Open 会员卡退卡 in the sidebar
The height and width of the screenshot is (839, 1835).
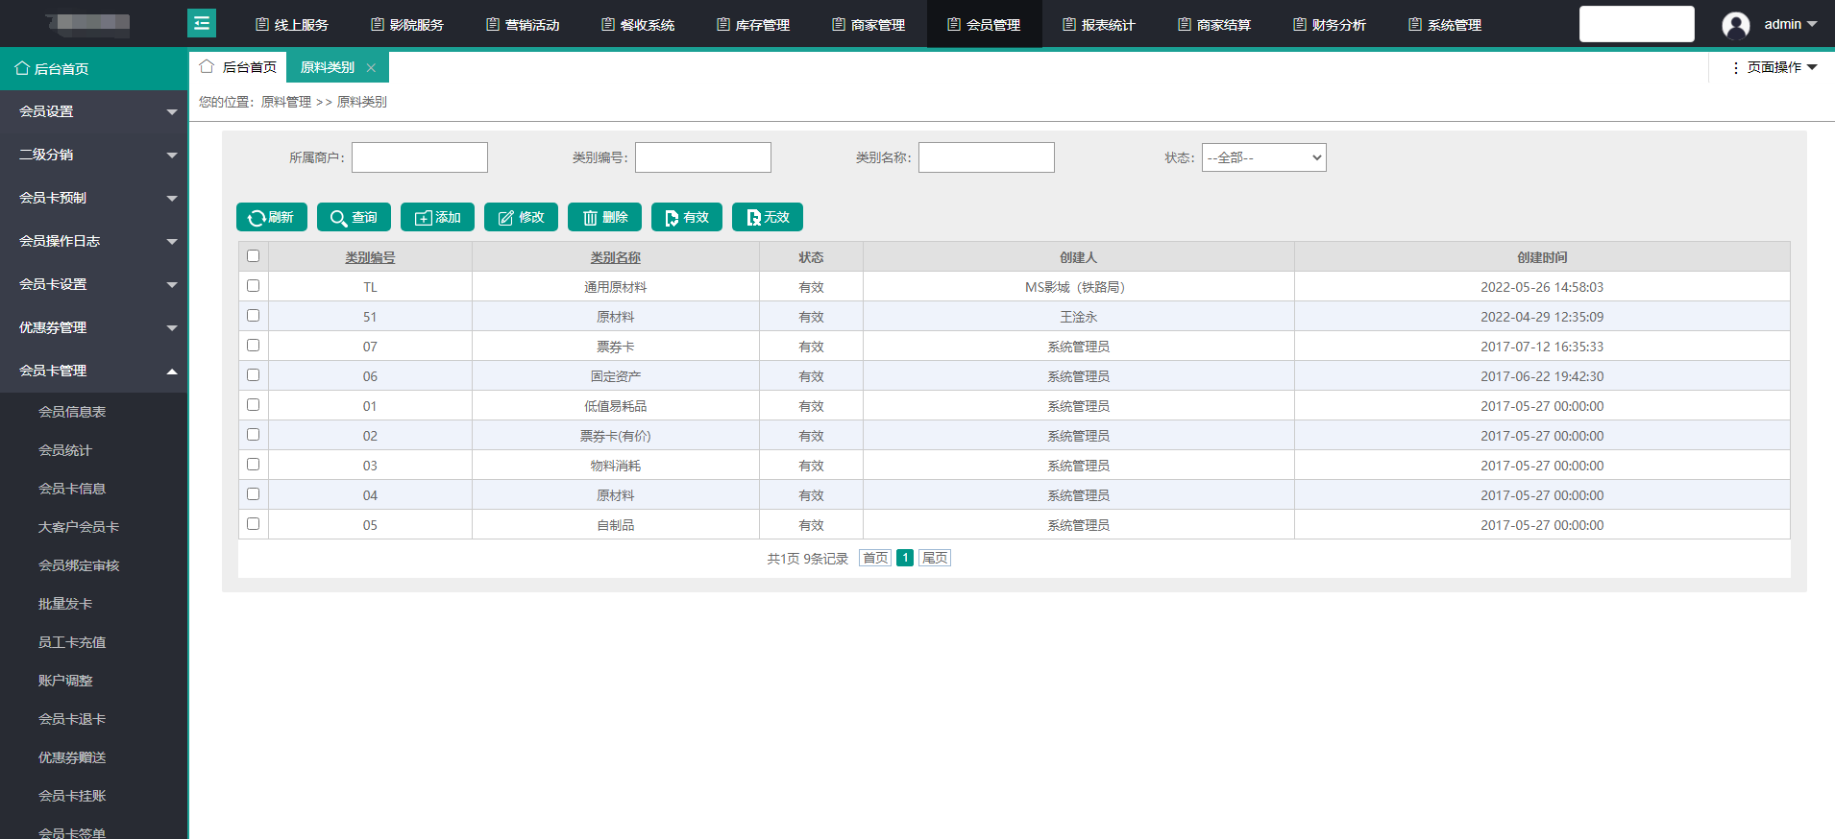point(72,719)
